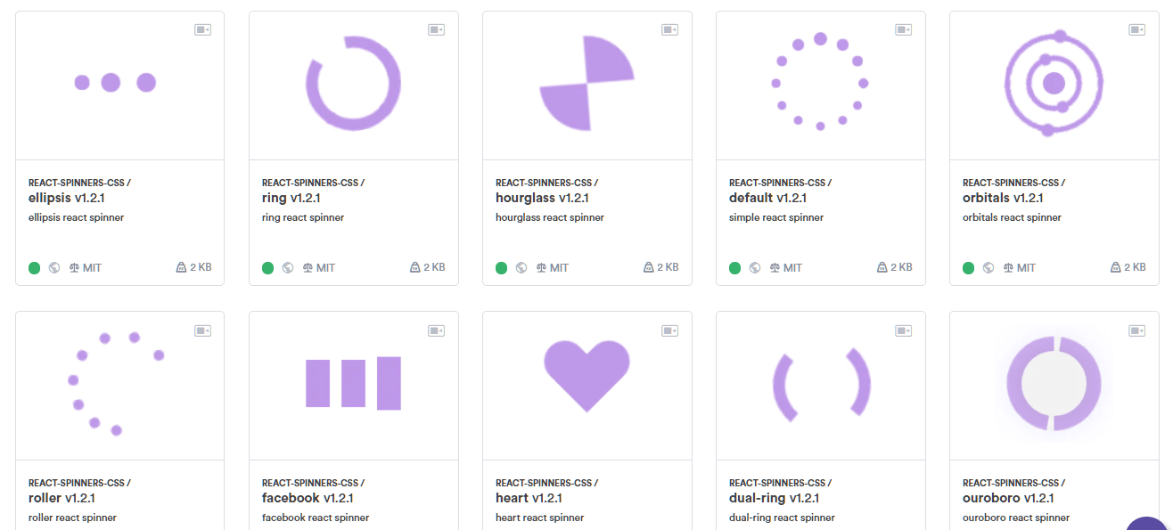
Task: Open the preview for the ellipsis spinner
Action: point(202,29)
